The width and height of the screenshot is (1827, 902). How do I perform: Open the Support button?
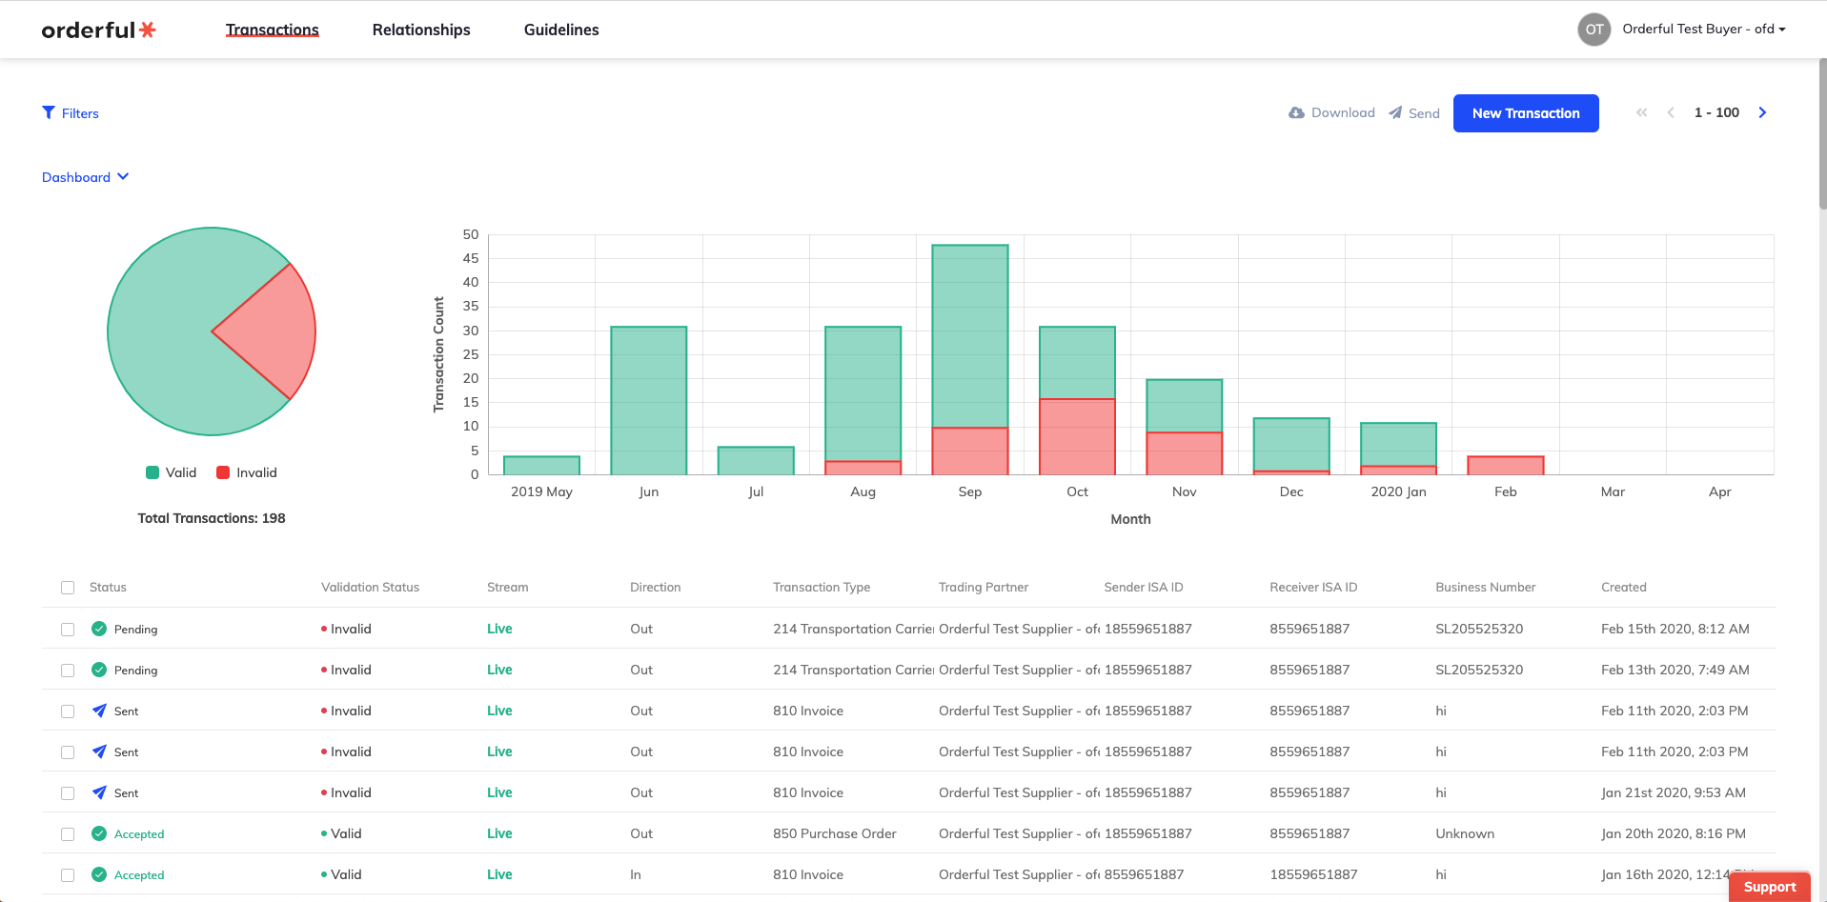tap(1770, 887)
